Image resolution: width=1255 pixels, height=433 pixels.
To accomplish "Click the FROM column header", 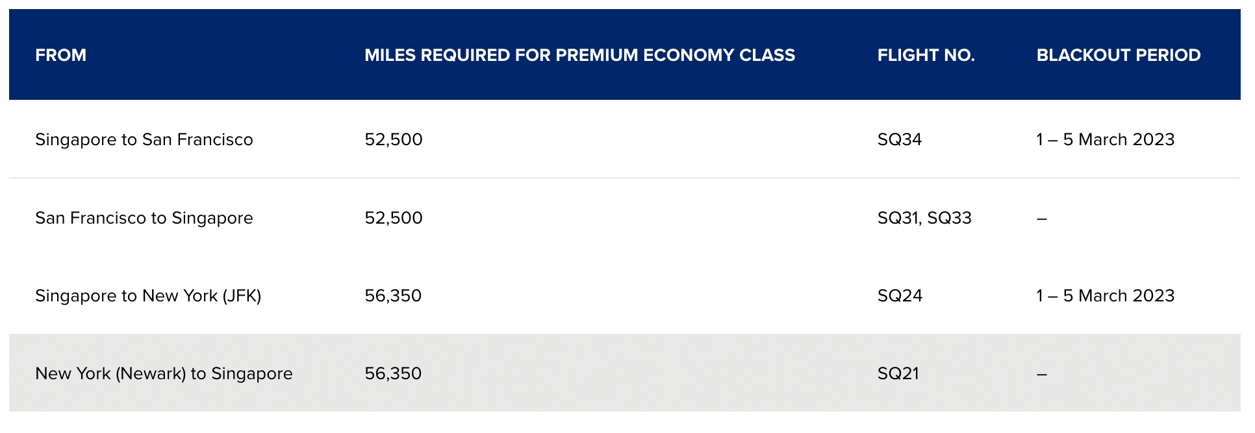I will (60, 55).
